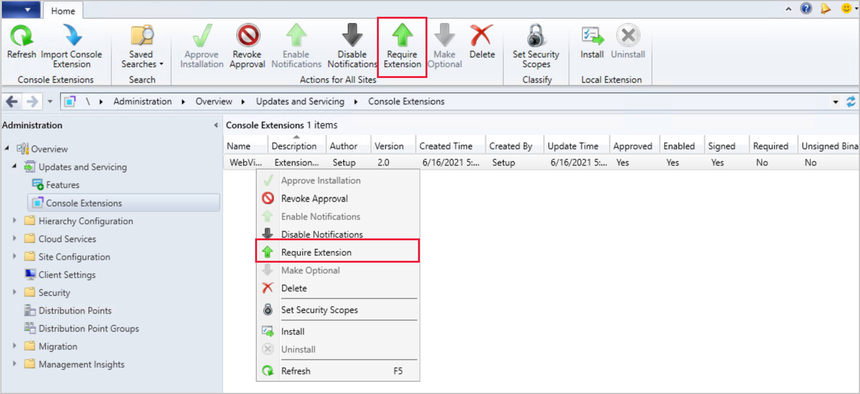The width and height of the screenshot is (860, 394).
Task: Select Console Extensions in the navigation tree
Action: click(123, 203)
